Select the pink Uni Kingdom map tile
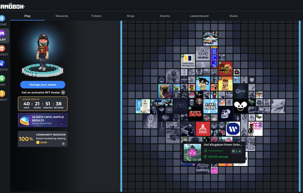The width and height of the screenshot is (303, 193). 214,170
